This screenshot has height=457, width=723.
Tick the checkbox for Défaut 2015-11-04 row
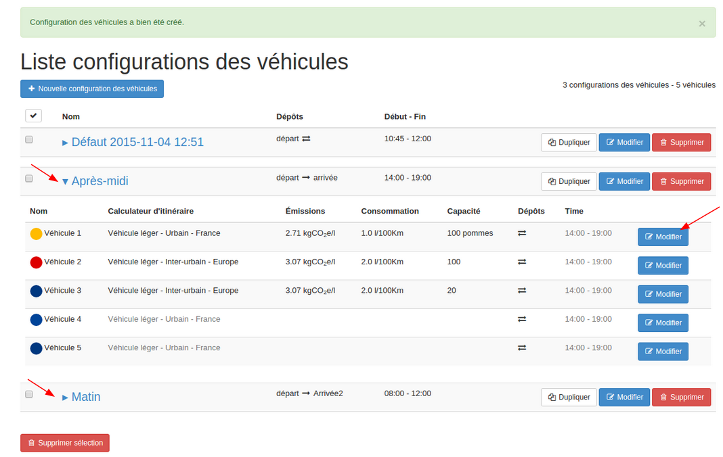29,139
